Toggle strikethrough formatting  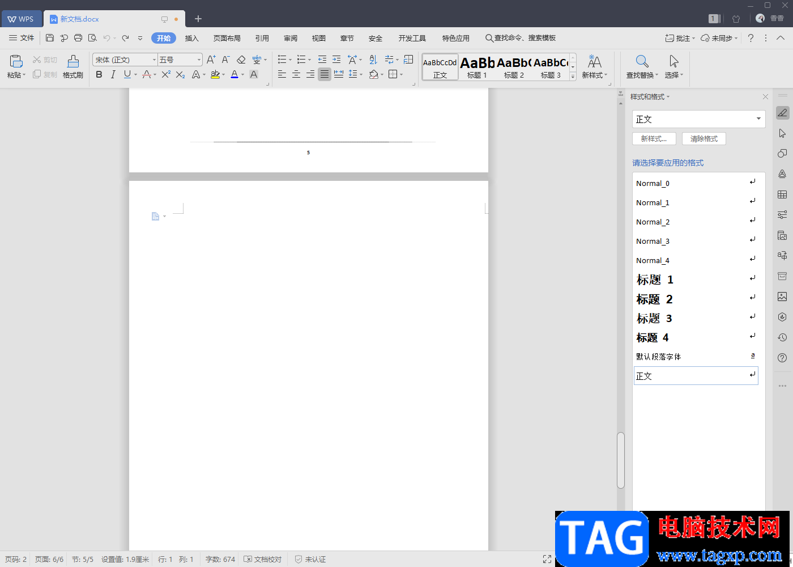[147, 74]
